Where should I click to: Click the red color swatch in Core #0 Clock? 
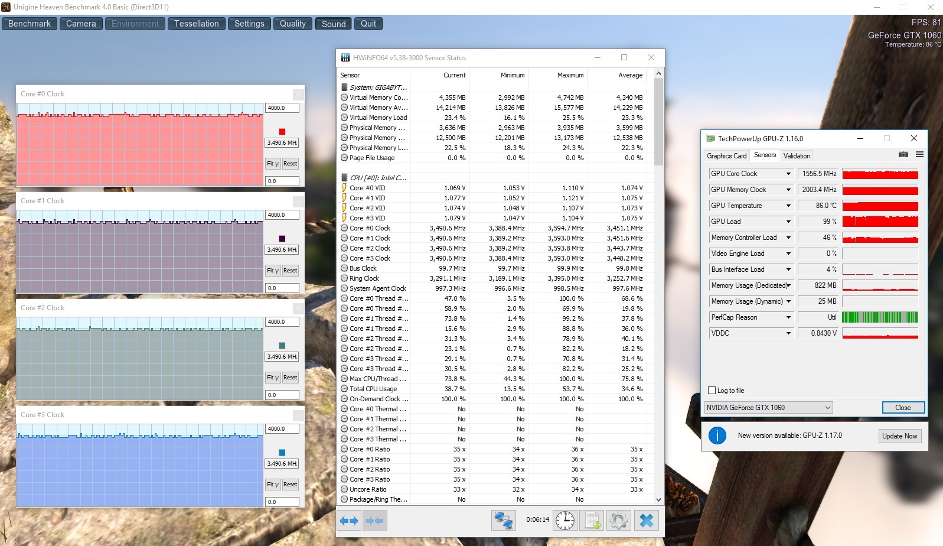pos(282,132)
